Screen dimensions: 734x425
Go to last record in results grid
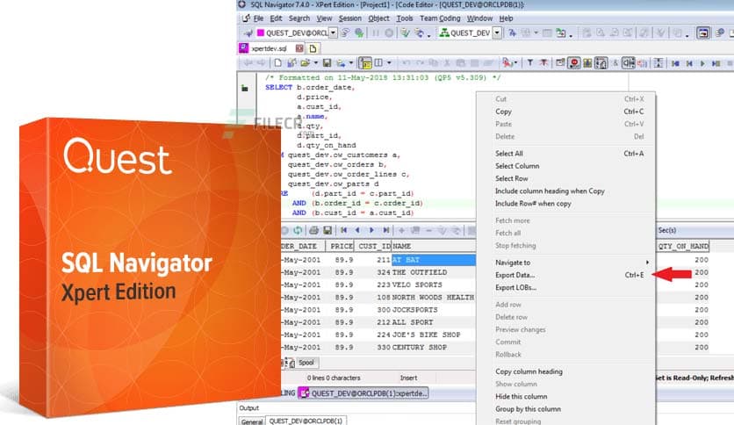click(x=386, y=230)
